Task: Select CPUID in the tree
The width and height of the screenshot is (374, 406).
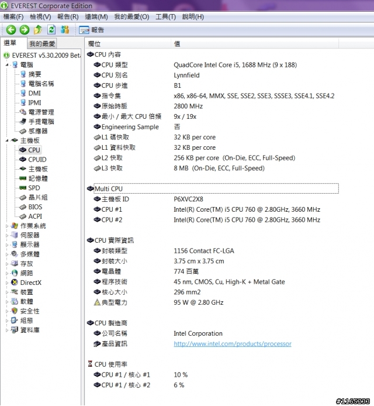Action: [37, 160]
